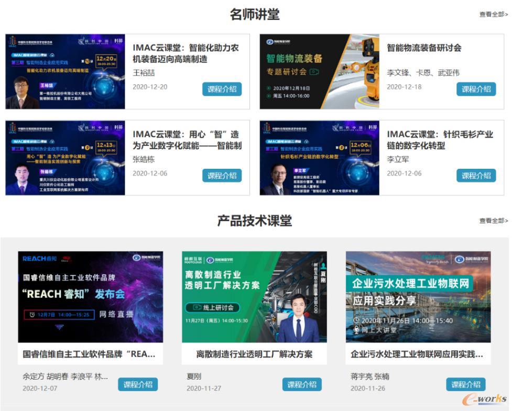Select date 2020-12-06 under 李立军
This screenshot has height=411, width=512.
[404, 174]
